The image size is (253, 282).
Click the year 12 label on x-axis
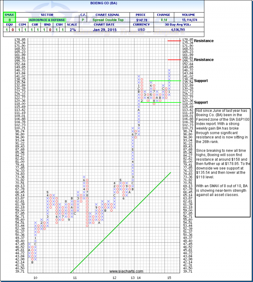pos(114,277)
